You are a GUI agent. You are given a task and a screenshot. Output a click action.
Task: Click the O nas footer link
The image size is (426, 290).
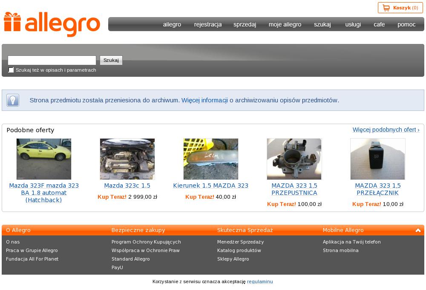tap(13, 242)
